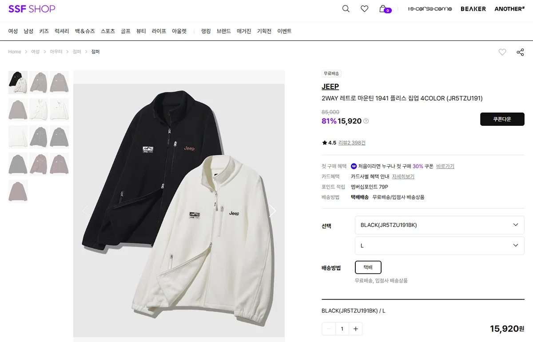This screenshot has width=533, height=342.
Task: Show next product image with right arrow
Action: coord(272,211)
